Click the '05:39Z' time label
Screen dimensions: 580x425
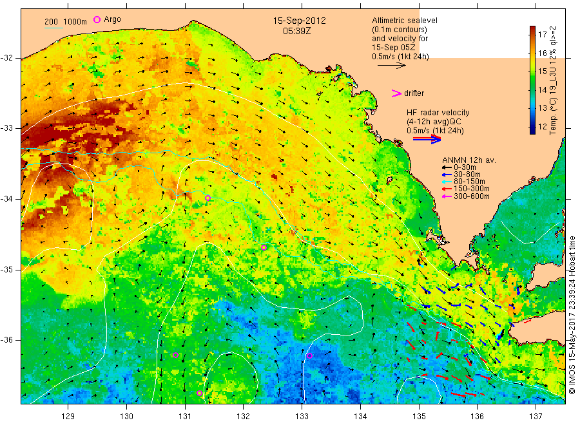[296, 31]
